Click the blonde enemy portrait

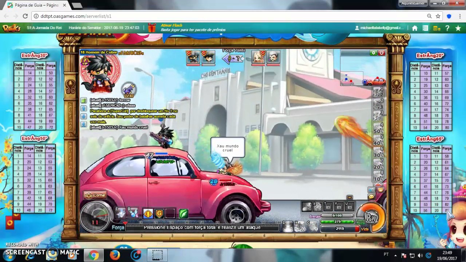258,57
